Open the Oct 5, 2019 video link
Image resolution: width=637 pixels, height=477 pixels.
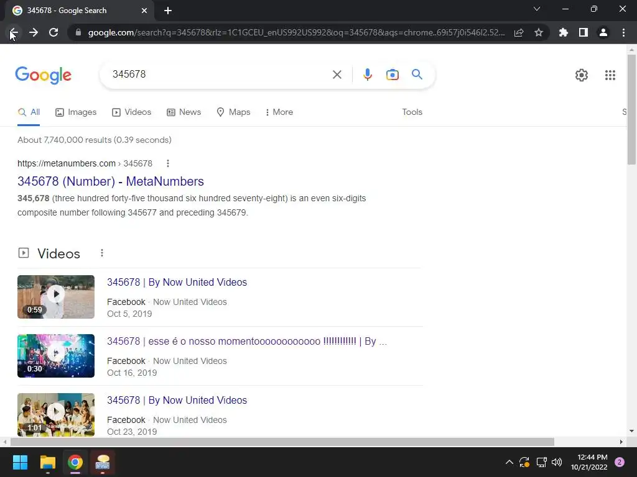(177, 283)
